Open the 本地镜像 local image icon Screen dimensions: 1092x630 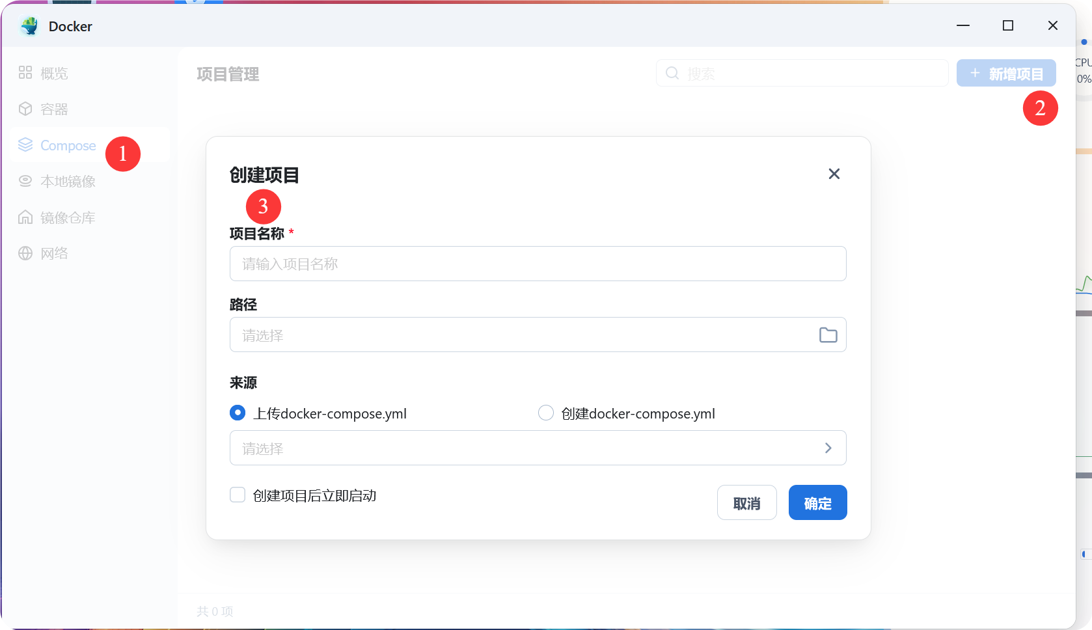[25, 181]
